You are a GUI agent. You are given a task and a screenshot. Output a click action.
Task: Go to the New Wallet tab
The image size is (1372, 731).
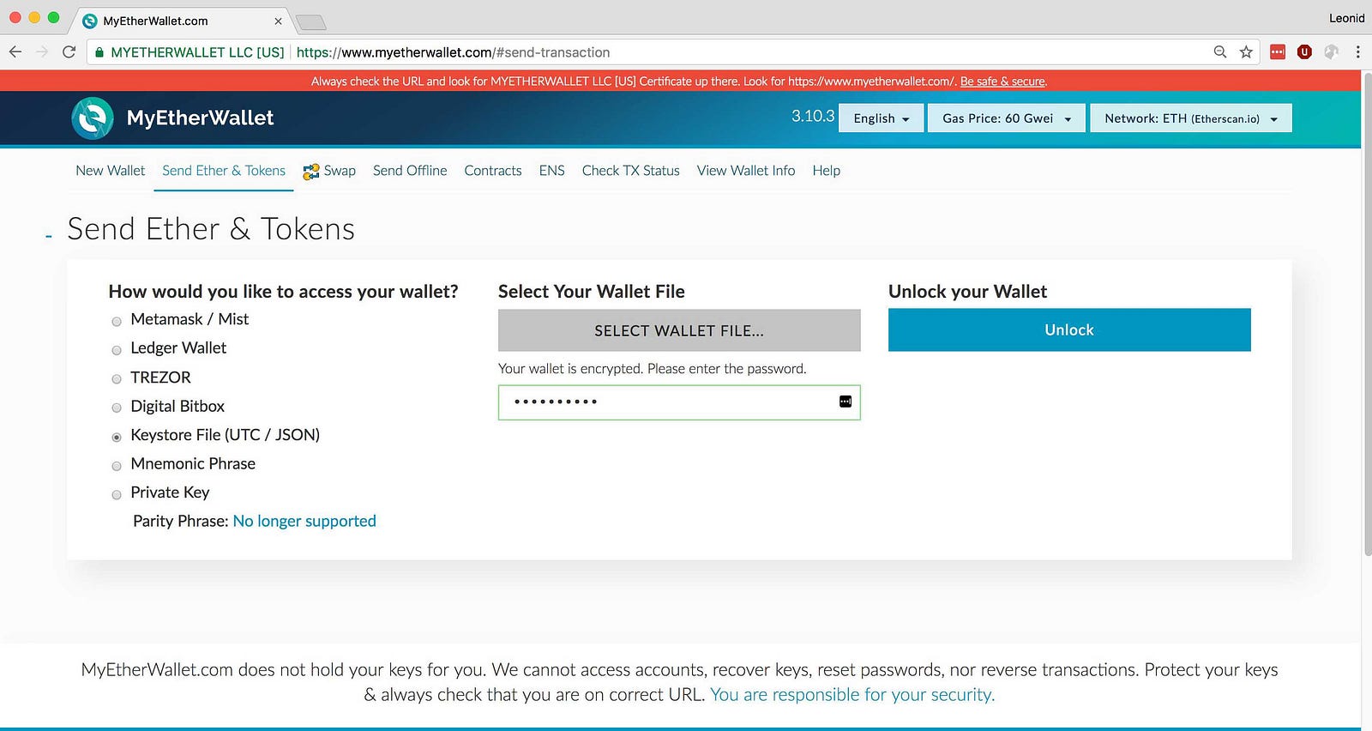[x=111, y=171]
